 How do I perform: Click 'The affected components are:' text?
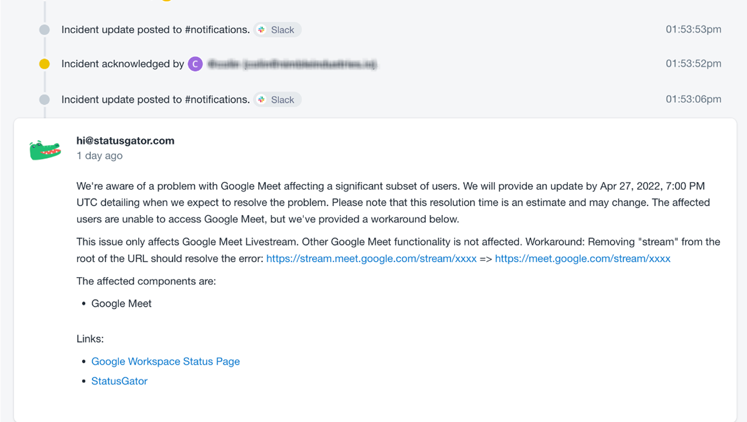point(146,281)
